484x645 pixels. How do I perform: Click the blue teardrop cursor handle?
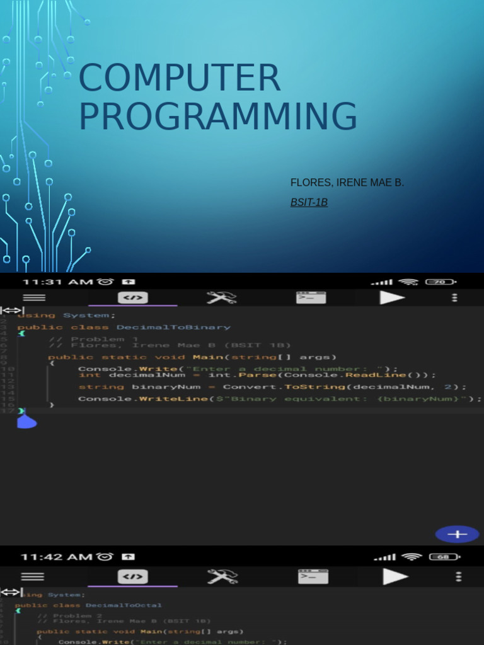[x=25, y=420]
